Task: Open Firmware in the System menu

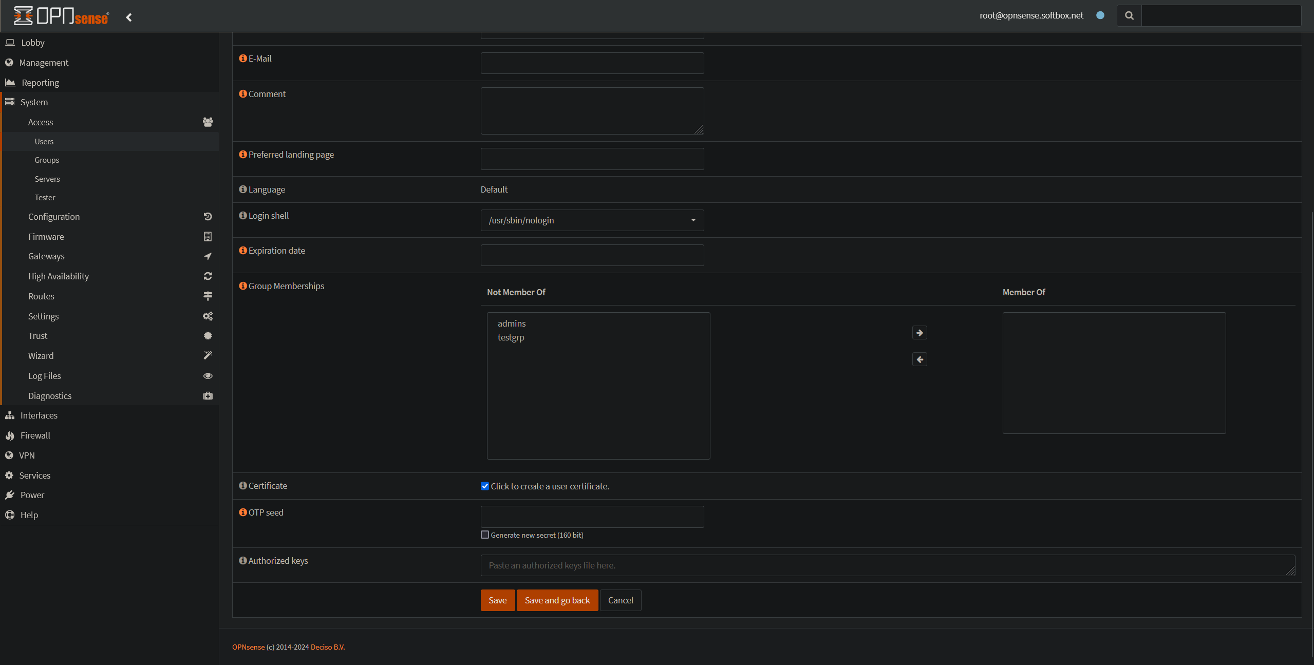Action: click(x=46, y=237)
